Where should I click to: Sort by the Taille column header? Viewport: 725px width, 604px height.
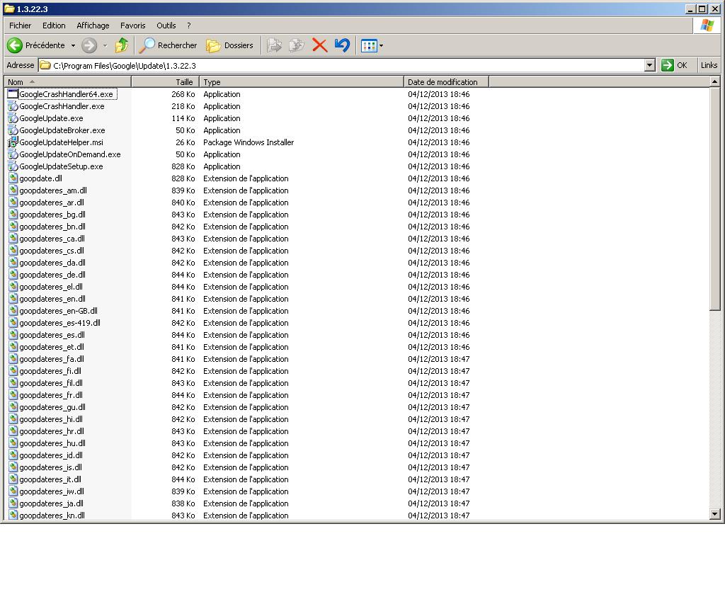pos(166,82)
